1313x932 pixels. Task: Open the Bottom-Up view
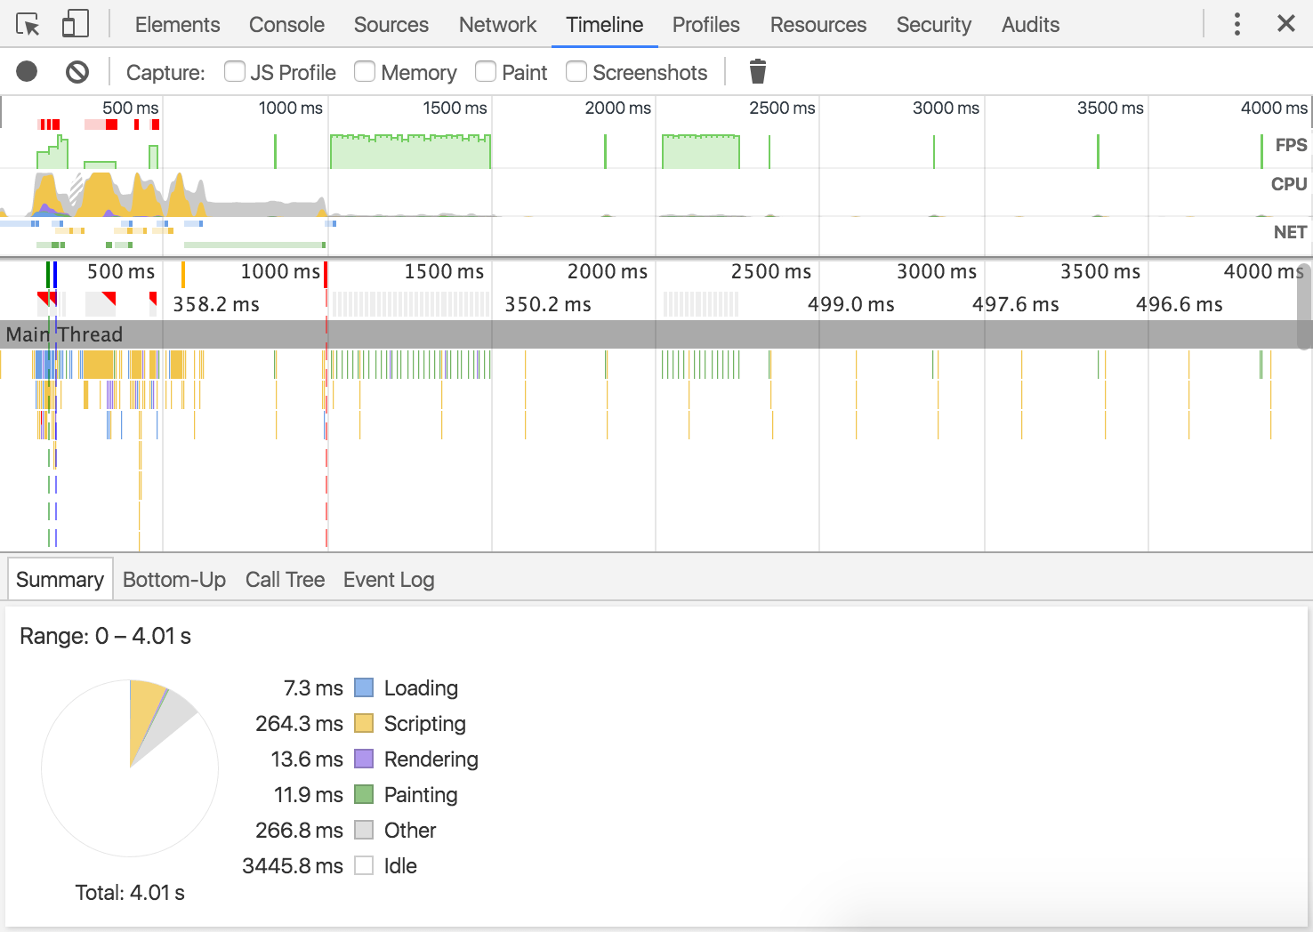point(173,579)
